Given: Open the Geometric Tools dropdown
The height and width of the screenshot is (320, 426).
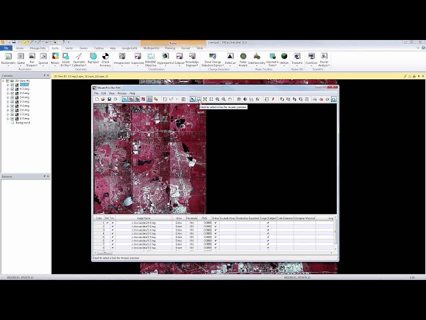Looking at the screenshot, I should tap(272, 59).
